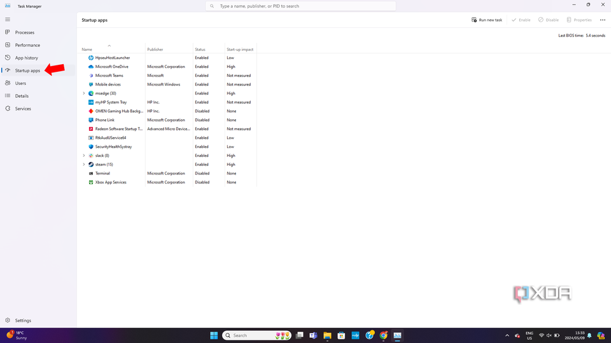Screen dimensions: 611x343
Task: Select the HpseuHostLauncher icon
Action: 91,58
